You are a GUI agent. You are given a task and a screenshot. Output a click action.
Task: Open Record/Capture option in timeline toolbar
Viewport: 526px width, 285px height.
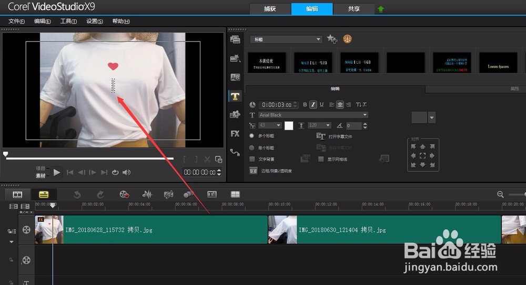click(x=124, y=194)
